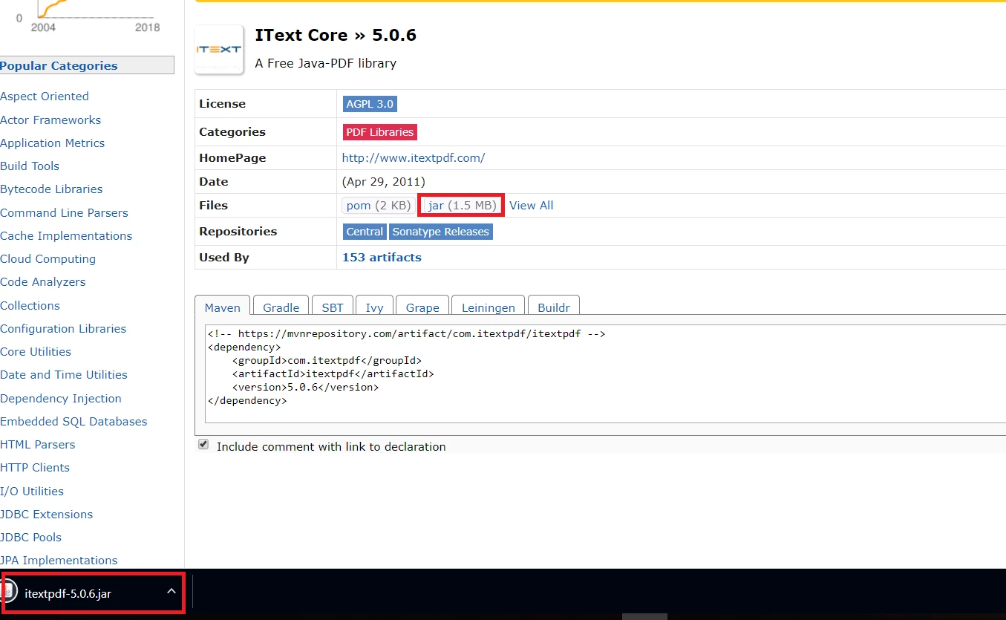Select the date text Apr 29, 2011
This screenshot has width=1006, height=620.
point(384,182)
